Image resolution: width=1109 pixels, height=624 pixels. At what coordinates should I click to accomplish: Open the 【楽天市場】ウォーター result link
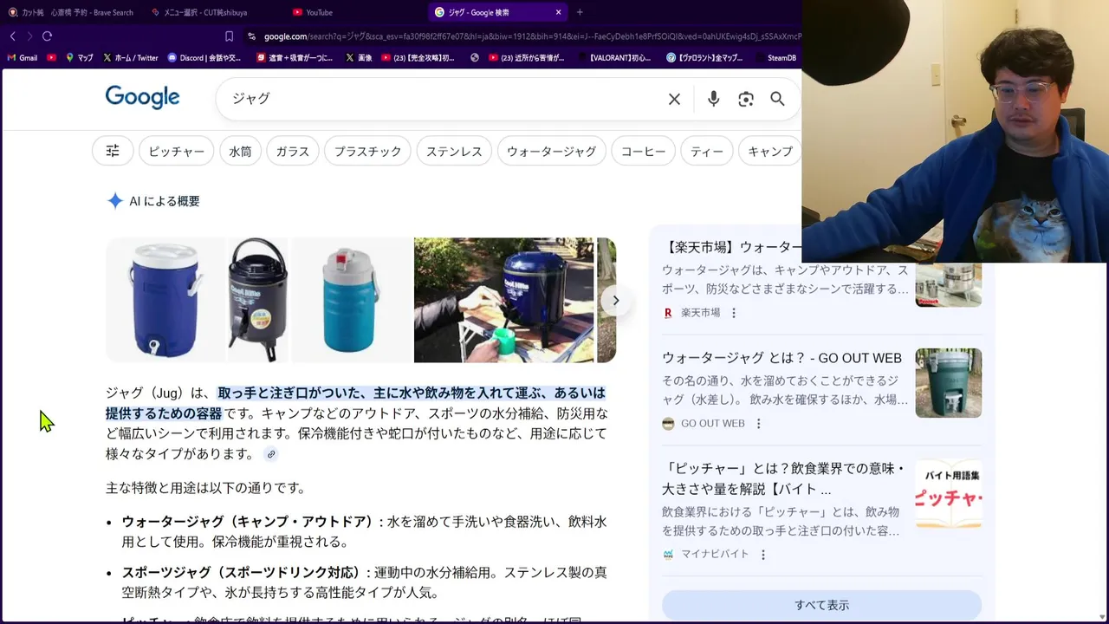[x=732, y=247]
